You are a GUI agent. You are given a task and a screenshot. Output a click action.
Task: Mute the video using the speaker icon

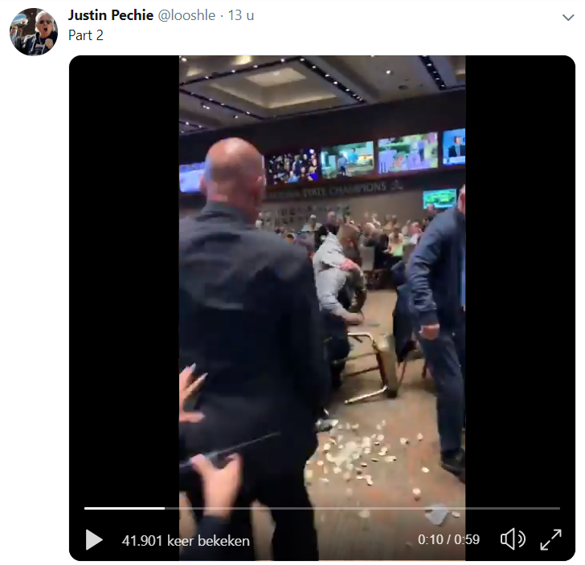(x=512, y=539)
